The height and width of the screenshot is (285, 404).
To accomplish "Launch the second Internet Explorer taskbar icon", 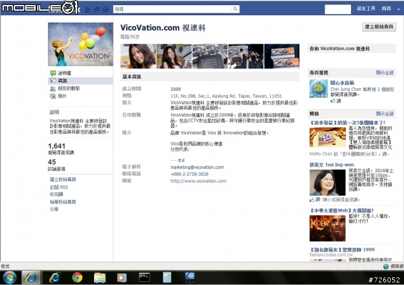I will [x=55, y=277].
